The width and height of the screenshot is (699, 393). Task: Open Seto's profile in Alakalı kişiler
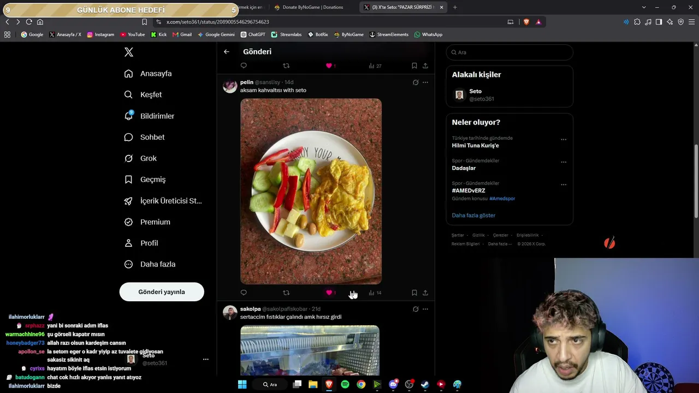(509, 96)
